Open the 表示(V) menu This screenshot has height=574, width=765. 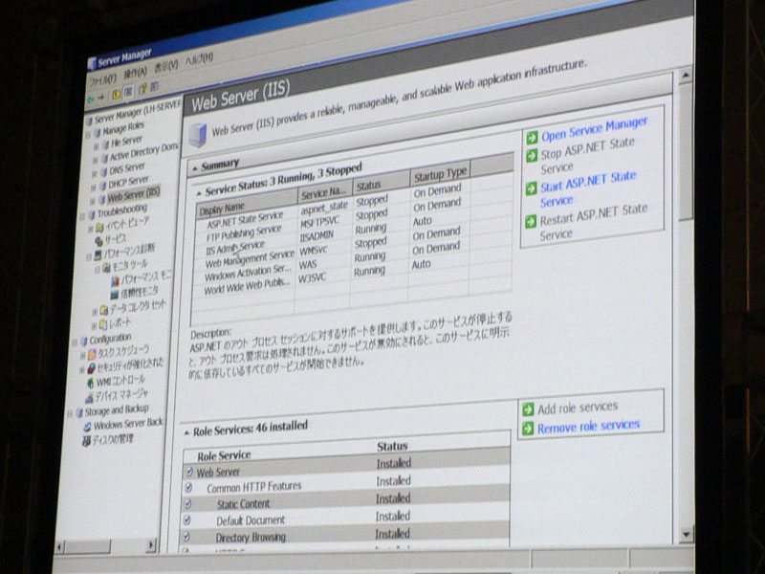[x=166, y=66]
